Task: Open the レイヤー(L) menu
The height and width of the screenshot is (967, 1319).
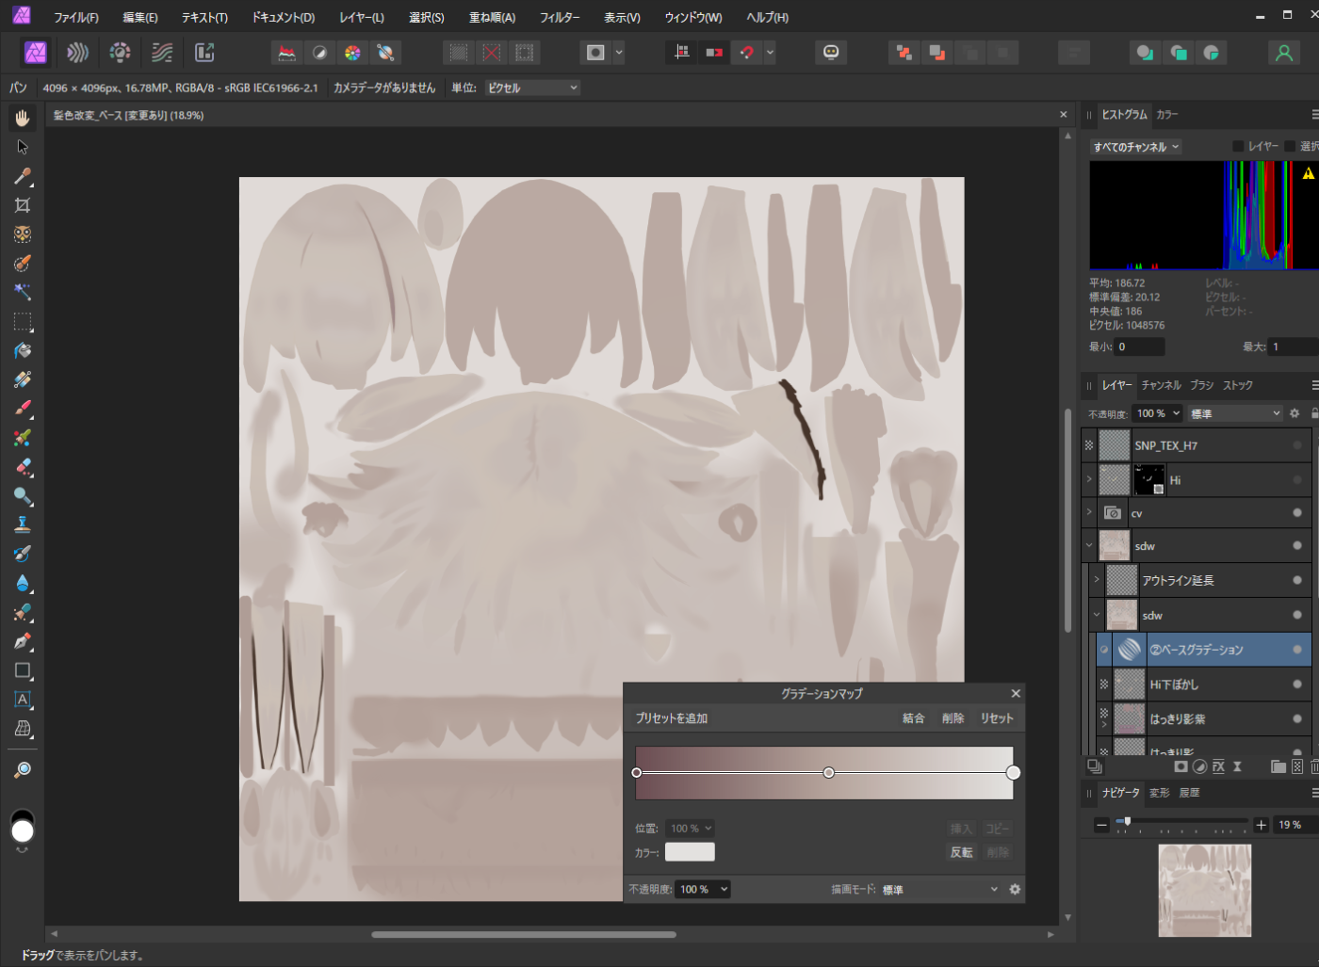Action: [x=362, y=17]
